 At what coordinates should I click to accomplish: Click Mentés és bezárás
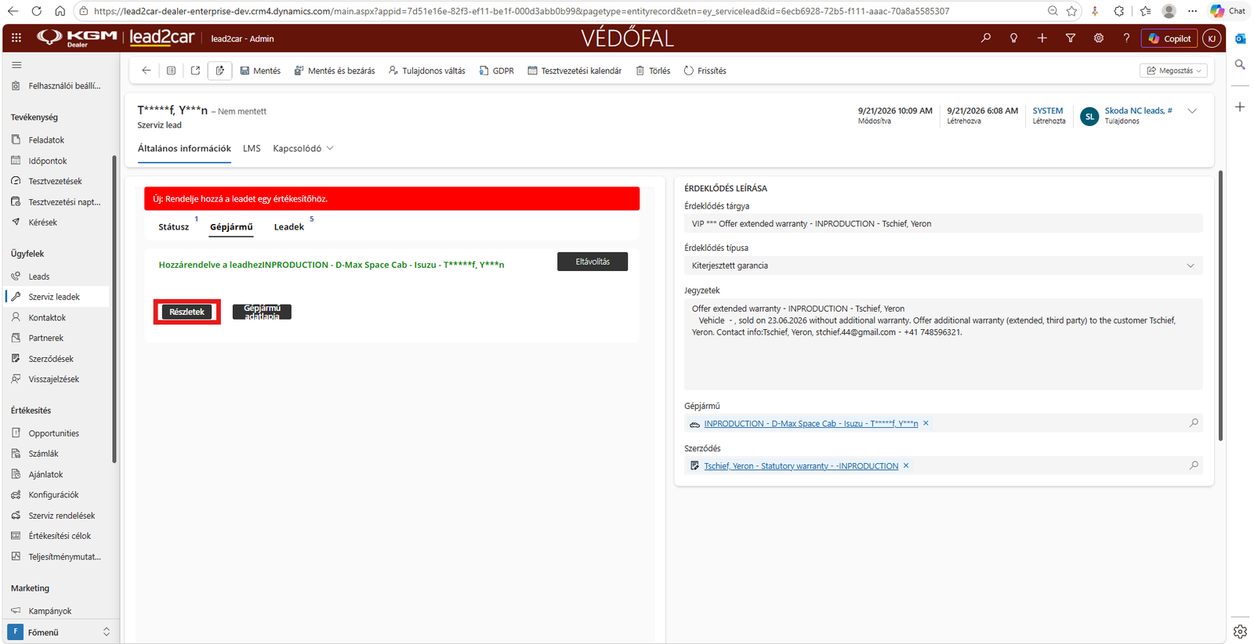coord(335,71)
